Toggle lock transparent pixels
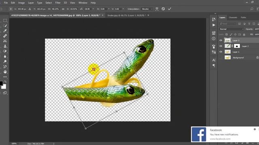The image size is (259, 145). tap(227, 34)
